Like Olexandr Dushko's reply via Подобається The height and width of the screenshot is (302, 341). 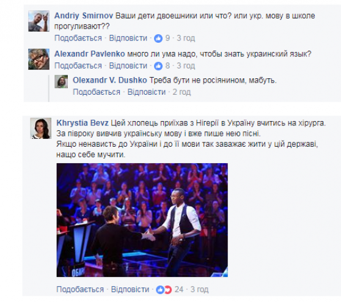pos(97,92)
